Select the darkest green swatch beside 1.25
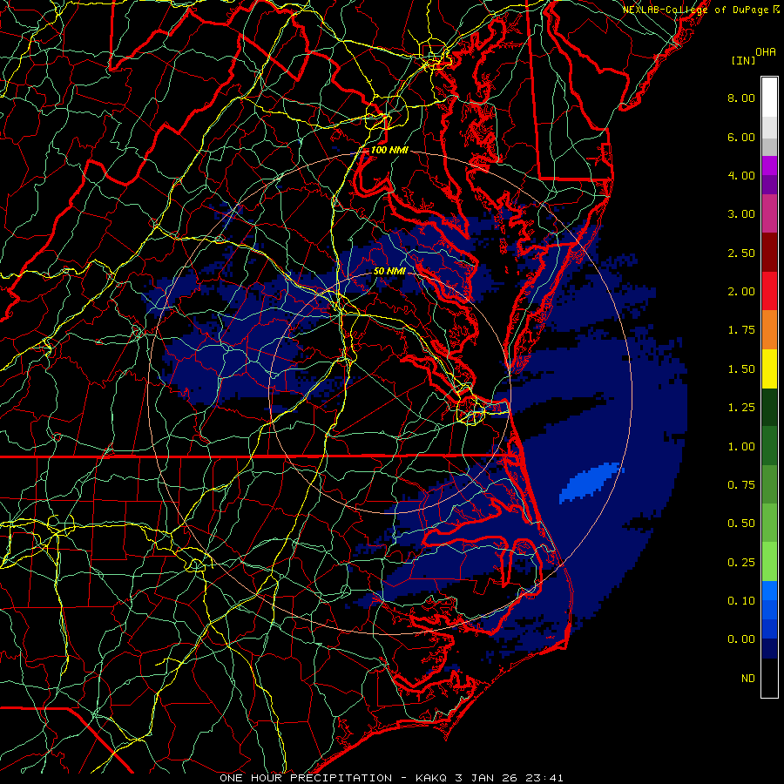Screen dimensions: 784x784 769,407
